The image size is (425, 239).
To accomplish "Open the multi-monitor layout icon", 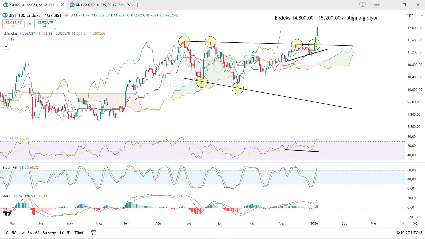I will (x=363, y=5).
